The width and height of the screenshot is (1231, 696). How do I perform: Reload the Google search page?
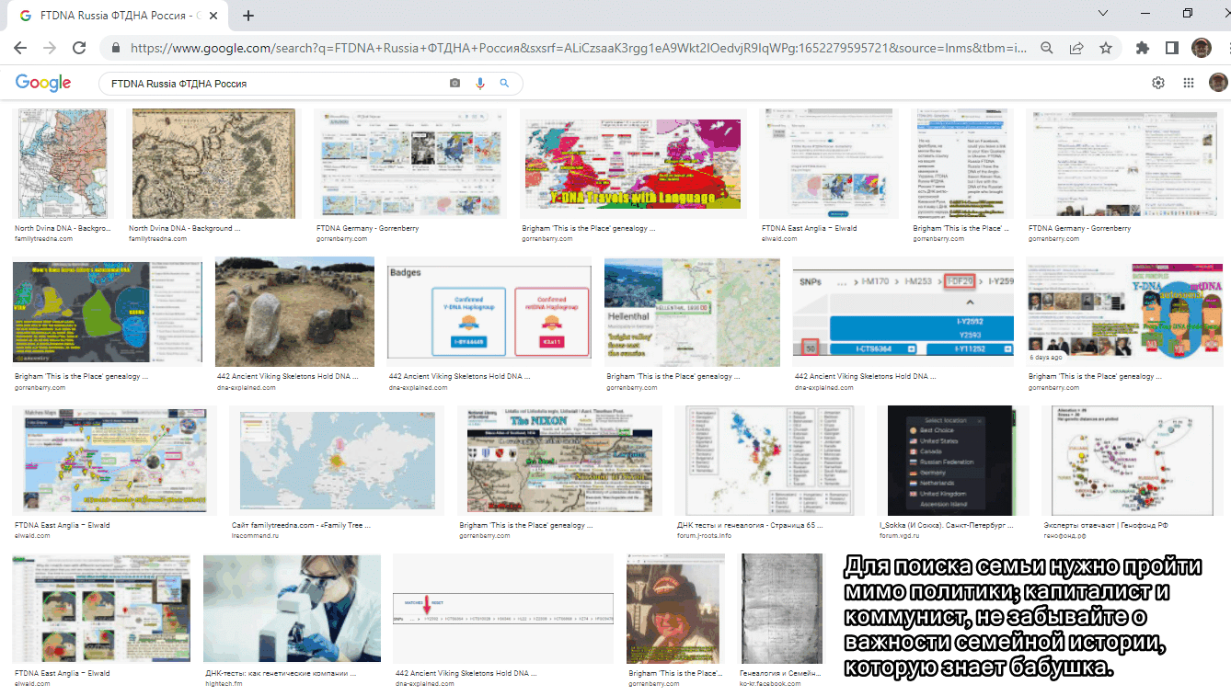click(79, 48)
